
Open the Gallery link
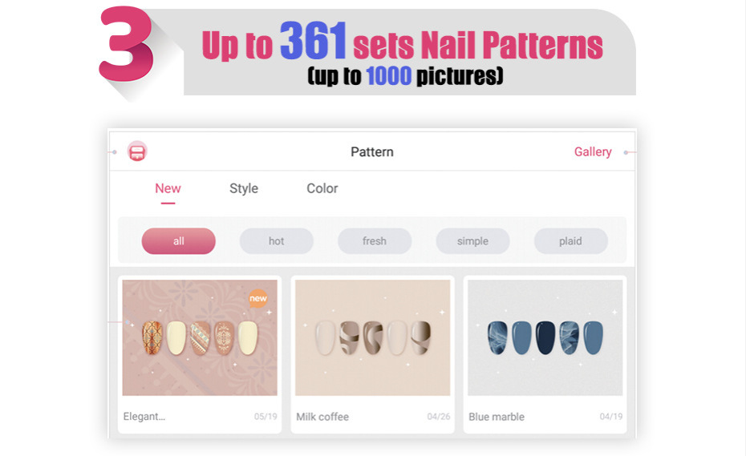coord(592,151)
